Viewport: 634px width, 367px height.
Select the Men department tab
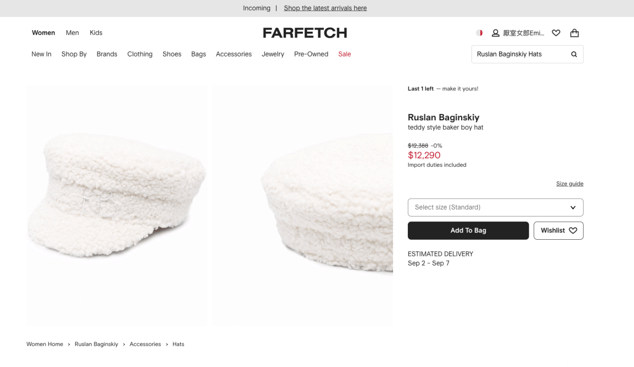72,33
